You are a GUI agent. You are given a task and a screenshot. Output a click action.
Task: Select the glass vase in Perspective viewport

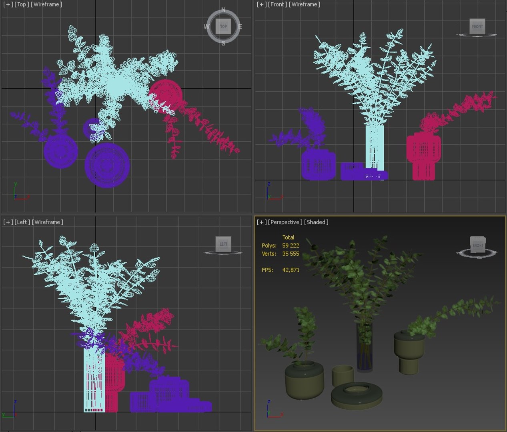tap(365, 347)
